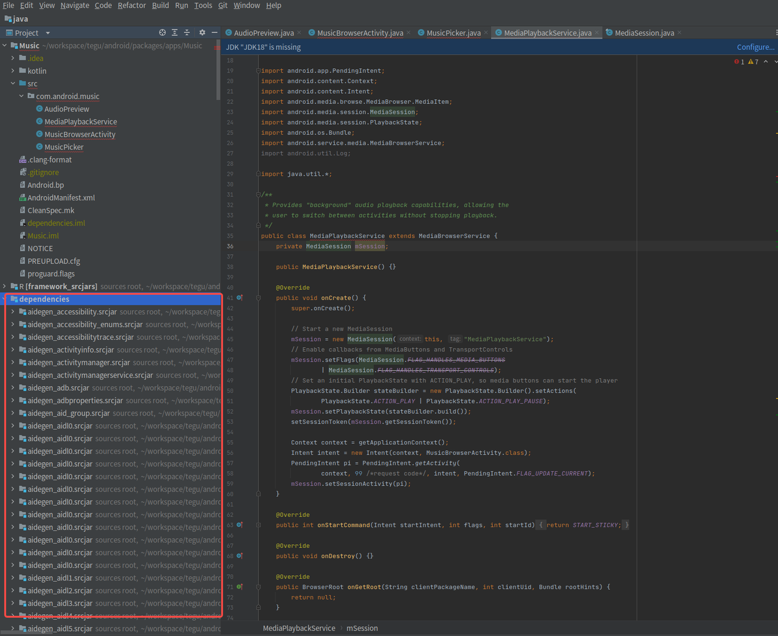This screenshot has width=778, height=636.
Task: Close the AudioPreview.java tab
Action: tap(300, 33)
